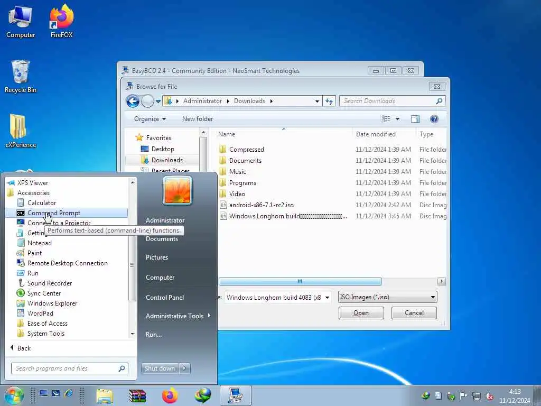Expand the view options dropdown arrow
541x406 pixels.
point(397,119)
